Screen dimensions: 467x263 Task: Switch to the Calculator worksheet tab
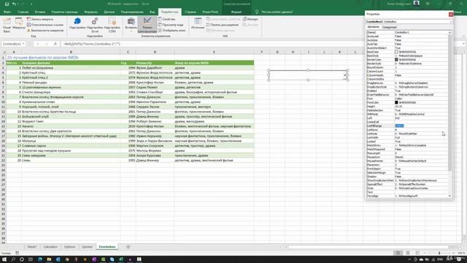(50, 247)
